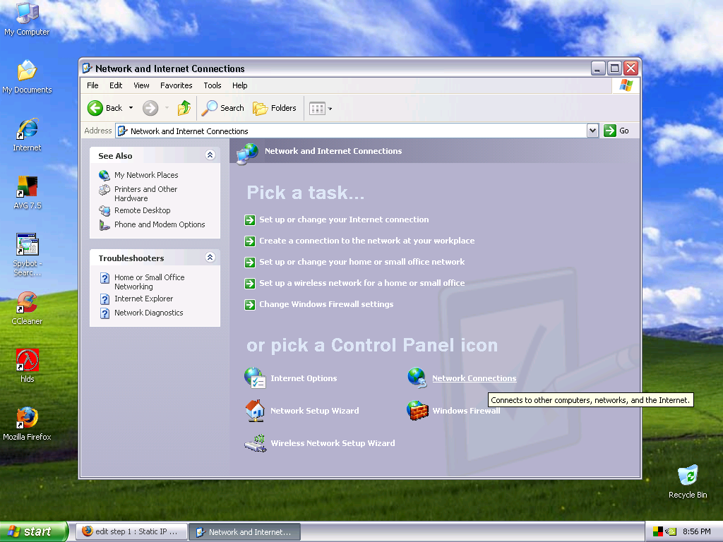Image resolution: width=723 pixels, height=542 pixels.
Task: Open Internet Options control panel link
Action: 304,378
